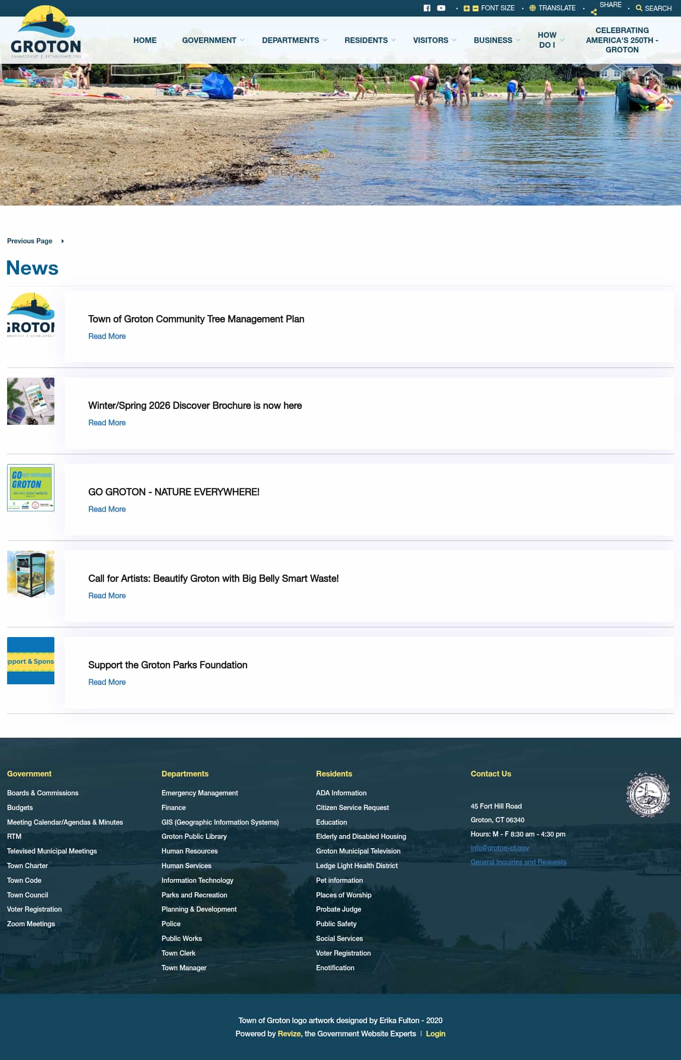The width and height of the screenshot is (681, 1060).
Task: Expand the Business menu chevron
Action: coord(518,40)
